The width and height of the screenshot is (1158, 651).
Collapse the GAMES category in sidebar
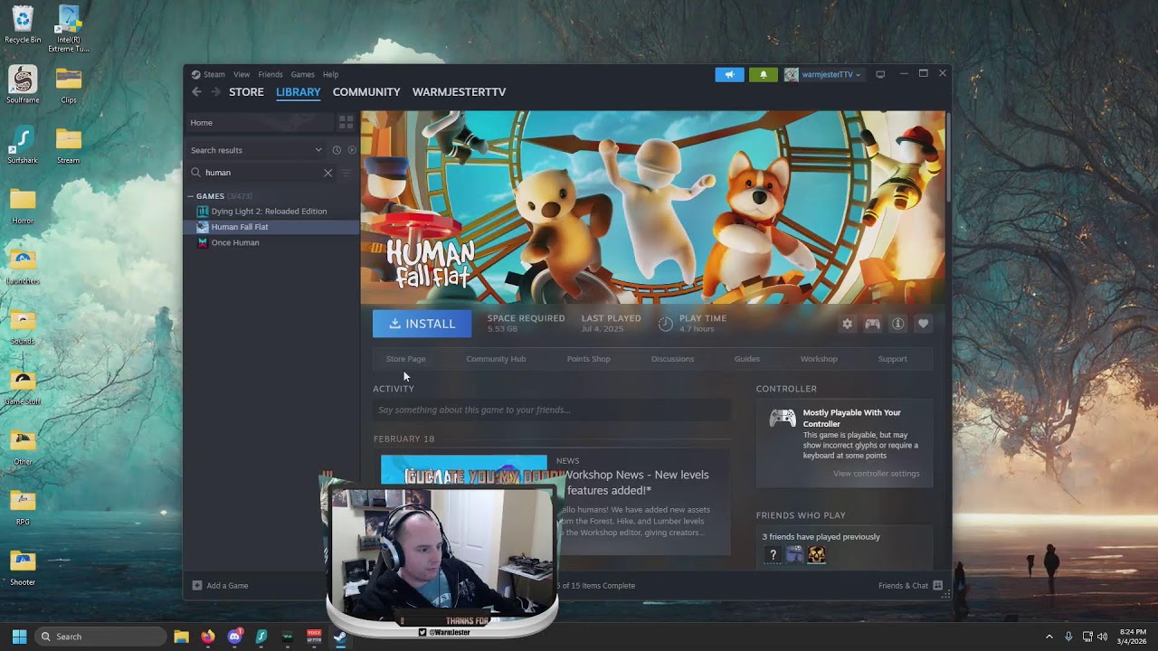pos(191,196)
